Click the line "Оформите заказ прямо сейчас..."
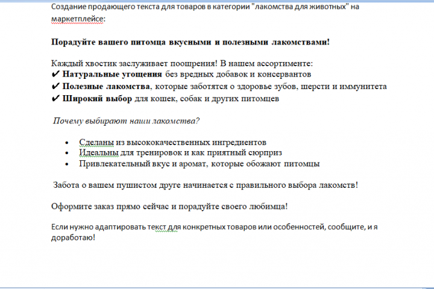Image resolution: width=434 pixels, height=289 pixels. (169, 207)
